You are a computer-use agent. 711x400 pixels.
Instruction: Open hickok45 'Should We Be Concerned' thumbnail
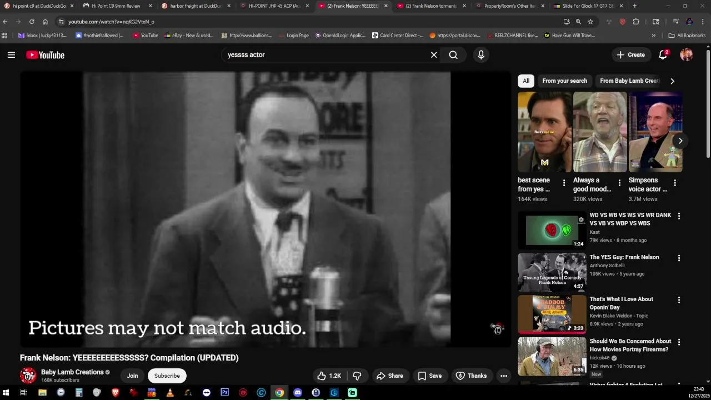(552, 356)
